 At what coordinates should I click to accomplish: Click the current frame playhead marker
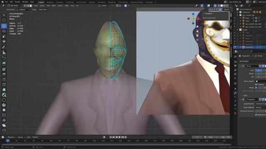click(x=7, y=141)
